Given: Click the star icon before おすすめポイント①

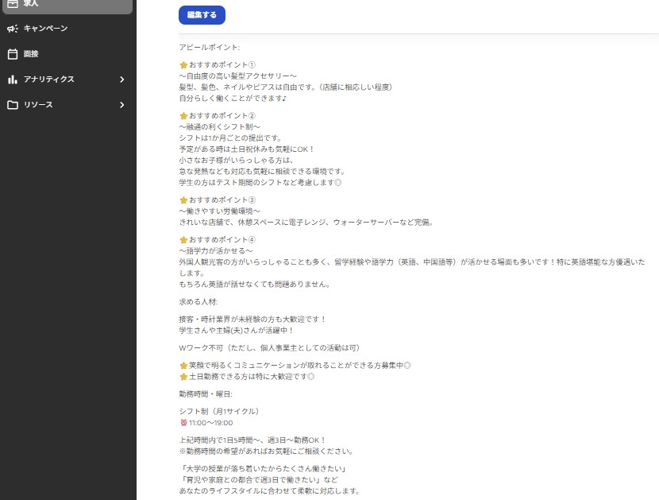Looking at the screenshot, I should 183,65.
